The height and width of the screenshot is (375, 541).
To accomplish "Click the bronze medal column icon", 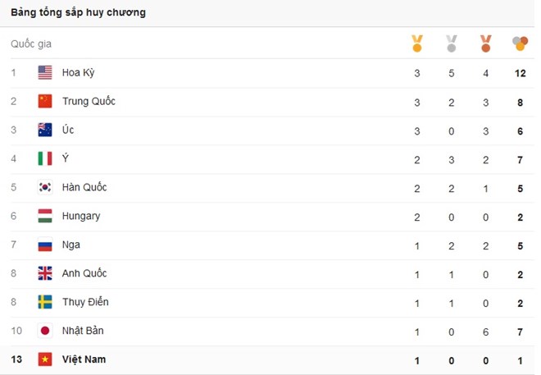I will (x=485, y=43).
